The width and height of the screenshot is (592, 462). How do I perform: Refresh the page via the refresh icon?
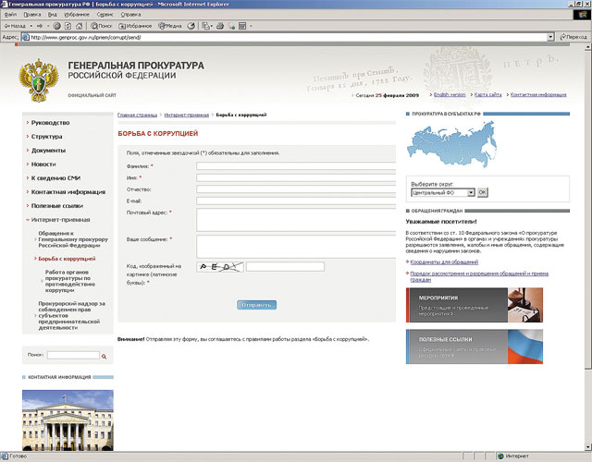coord(68,26)
